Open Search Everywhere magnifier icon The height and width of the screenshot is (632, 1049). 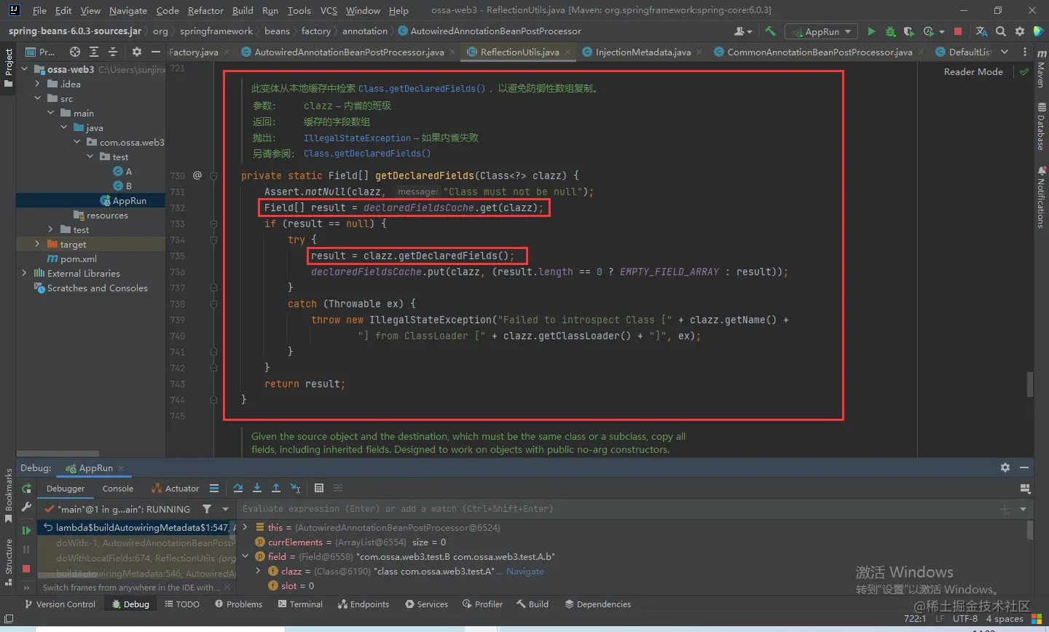point(1001,31)
